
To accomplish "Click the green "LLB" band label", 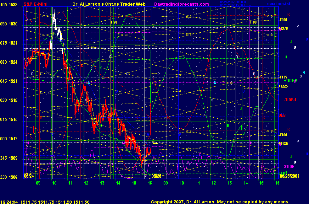I will click(x=282, y=173).
